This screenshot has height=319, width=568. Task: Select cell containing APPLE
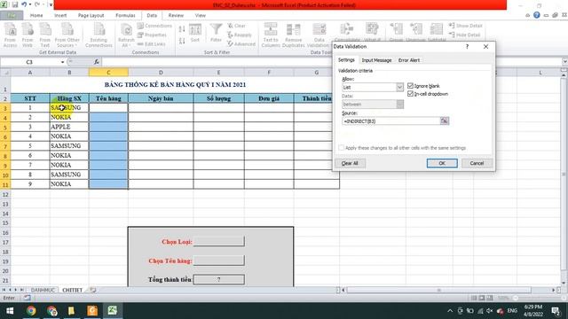tap(69, 127)
